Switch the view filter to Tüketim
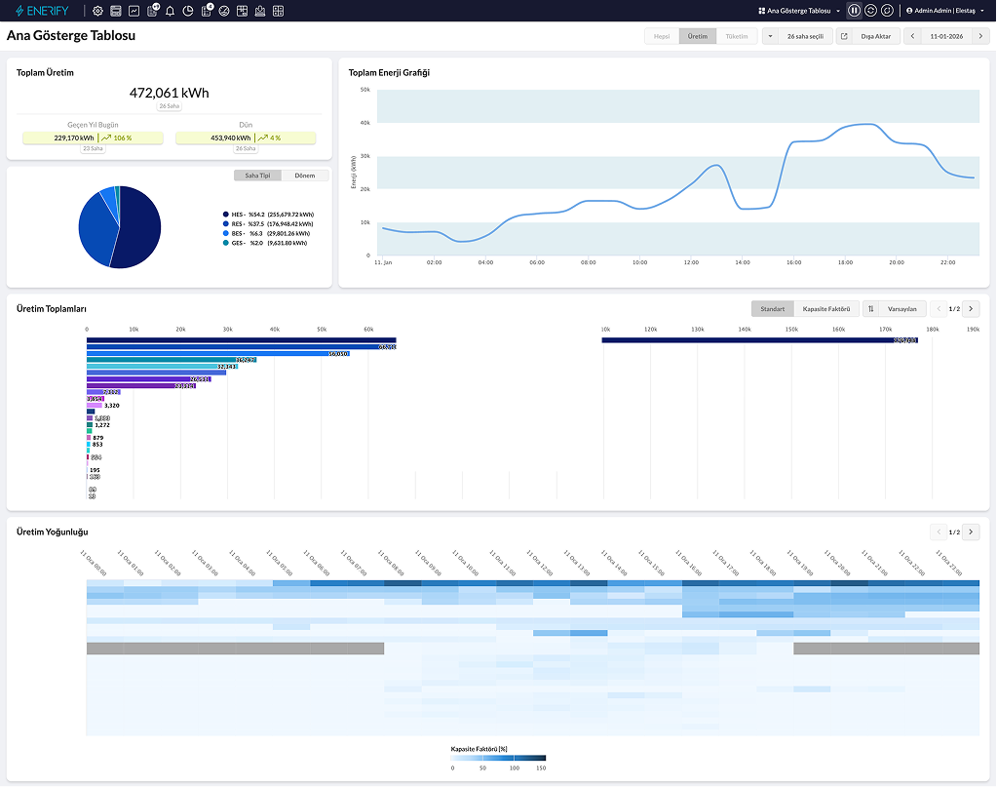 click(x=736, y=36)
